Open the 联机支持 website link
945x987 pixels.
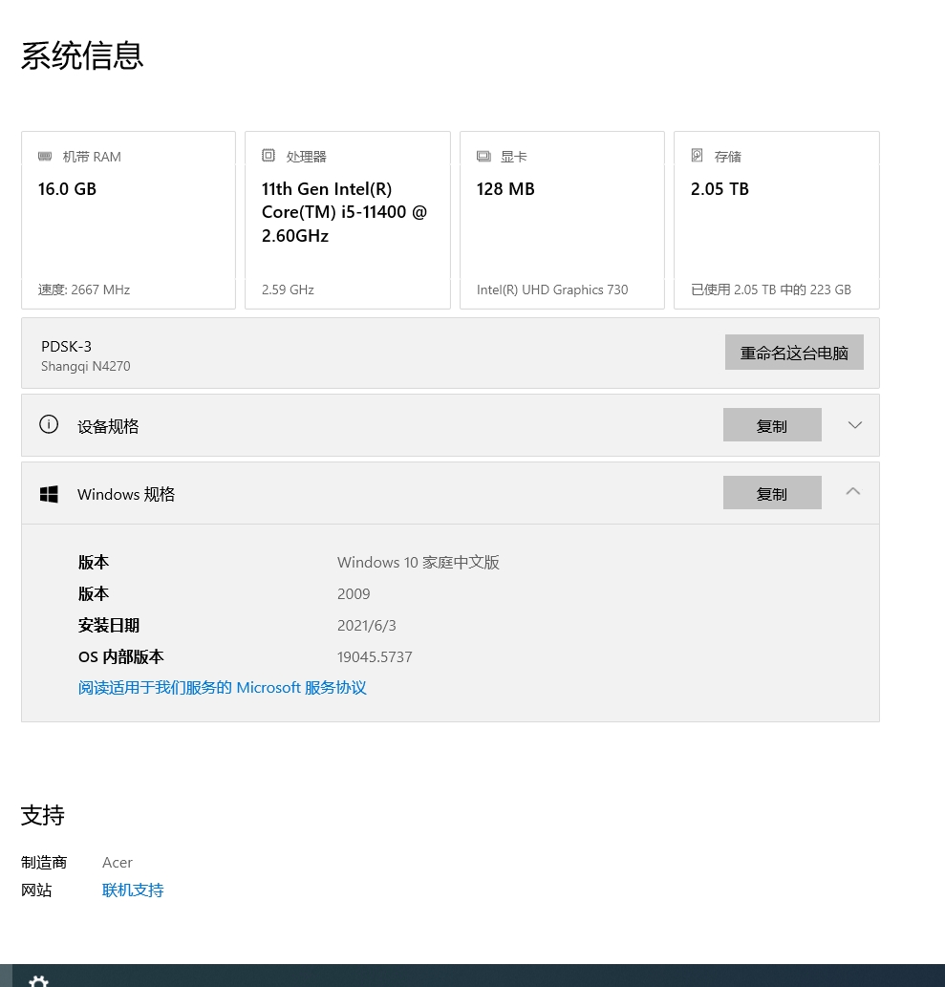(133, 890)
